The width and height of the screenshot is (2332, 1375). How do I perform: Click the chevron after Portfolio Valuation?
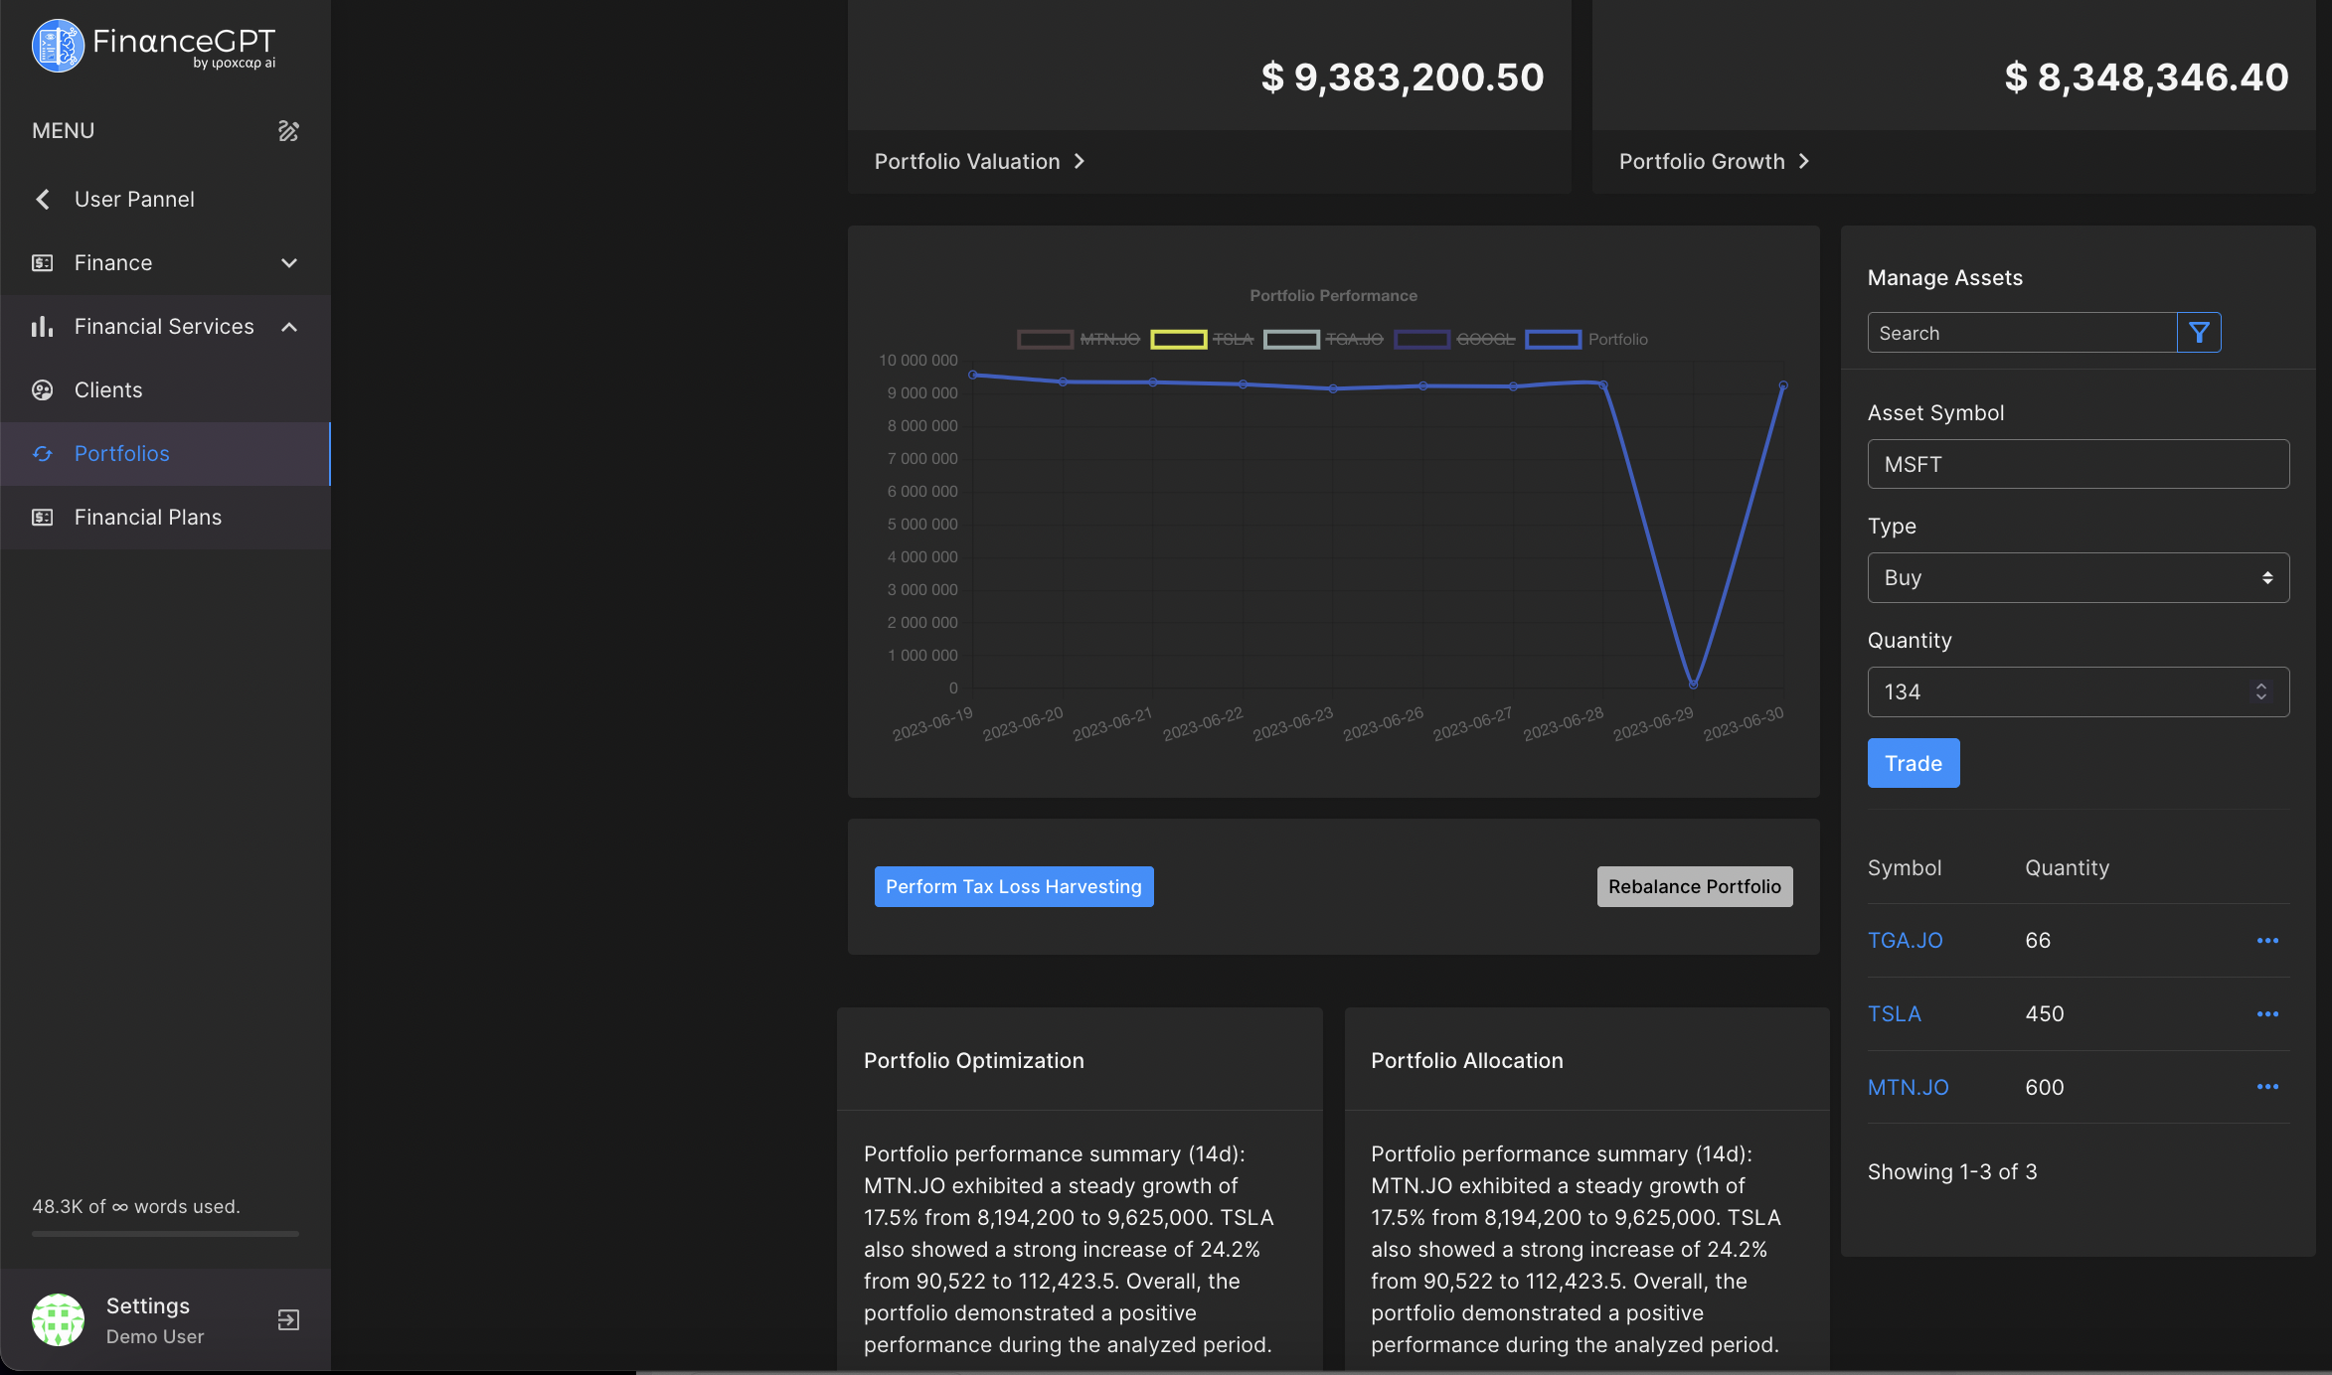tap(1080, 161)
